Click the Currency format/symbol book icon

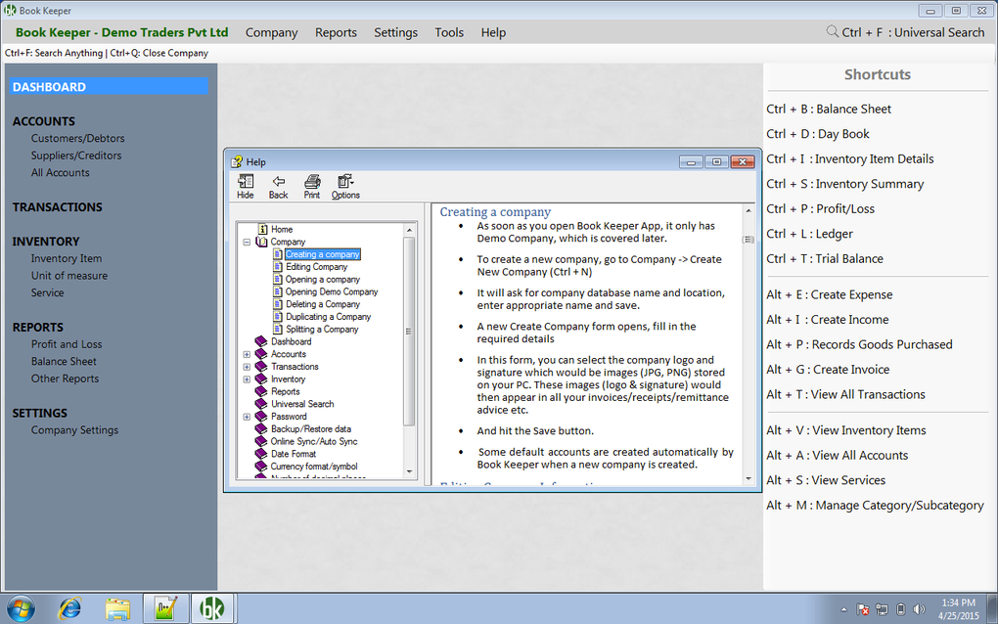pos(261,467)
